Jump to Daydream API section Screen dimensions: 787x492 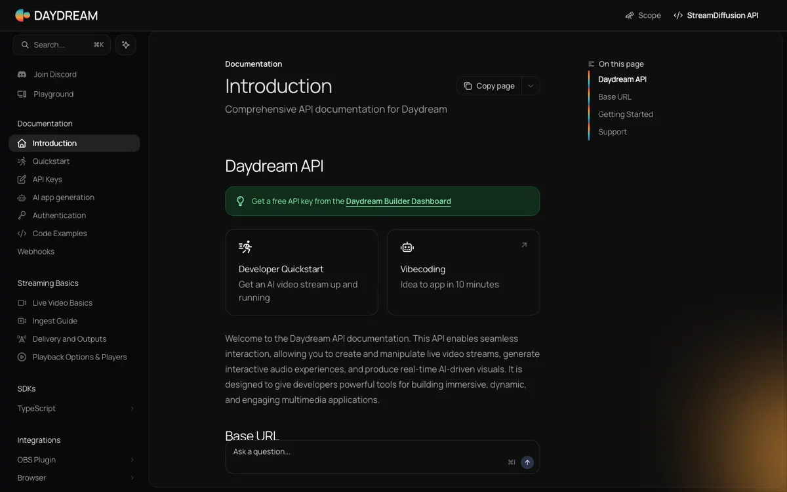(622, 79)
